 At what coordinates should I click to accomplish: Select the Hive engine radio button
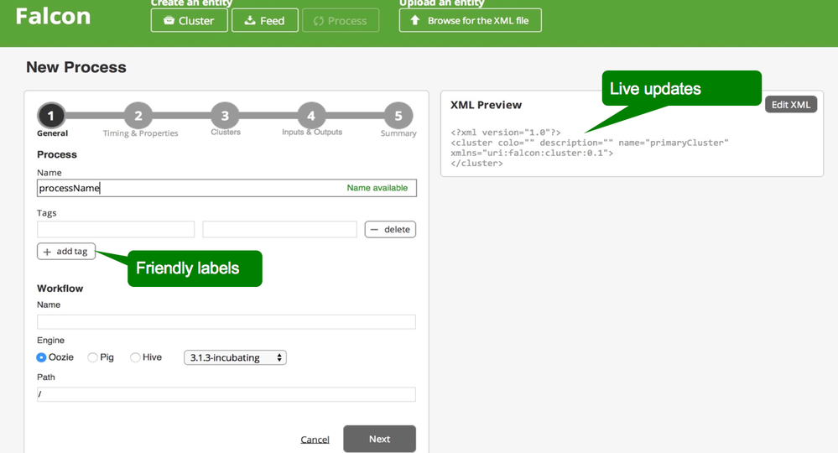point(135,357)
